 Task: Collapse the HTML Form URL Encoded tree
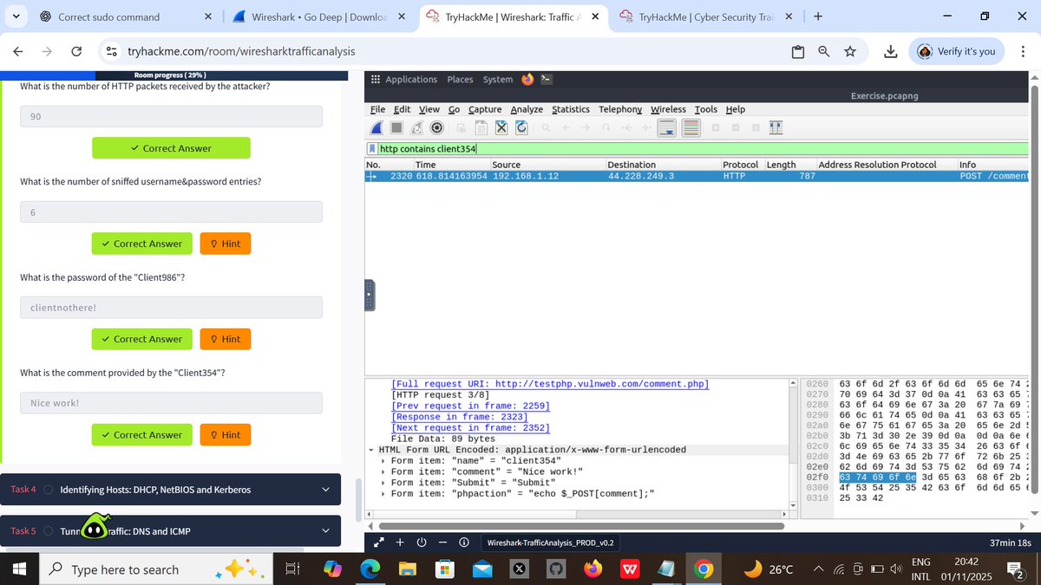[371, 450]
